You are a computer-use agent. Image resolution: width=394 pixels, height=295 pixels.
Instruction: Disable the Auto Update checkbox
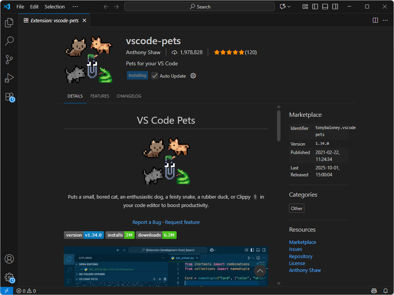pyautogui.click(x=155, y=76)
